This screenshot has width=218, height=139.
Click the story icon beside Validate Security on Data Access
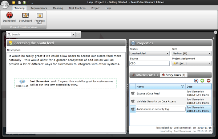coord(133,101)
